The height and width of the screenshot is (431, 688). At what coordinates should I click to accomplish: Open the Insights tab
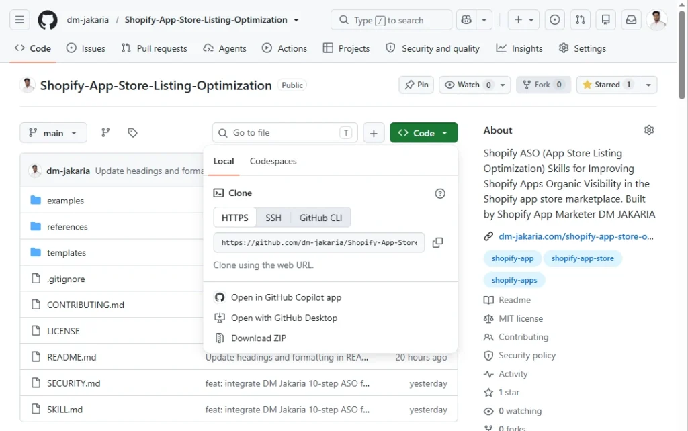coord(519,48)
